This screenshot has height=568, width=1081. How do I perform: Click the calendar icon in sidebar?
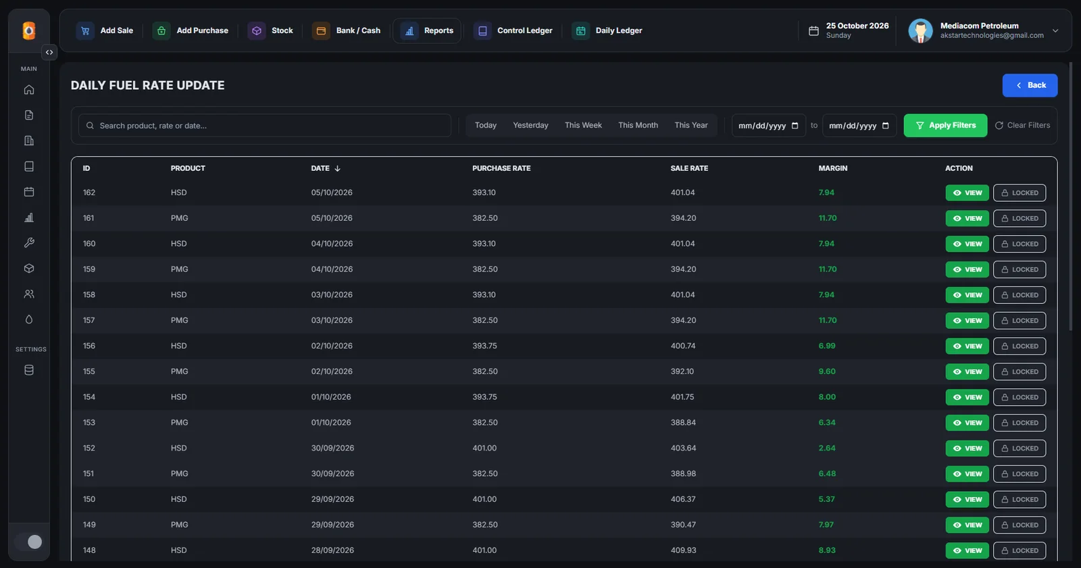pyautogui.click(x=29, y=192)
